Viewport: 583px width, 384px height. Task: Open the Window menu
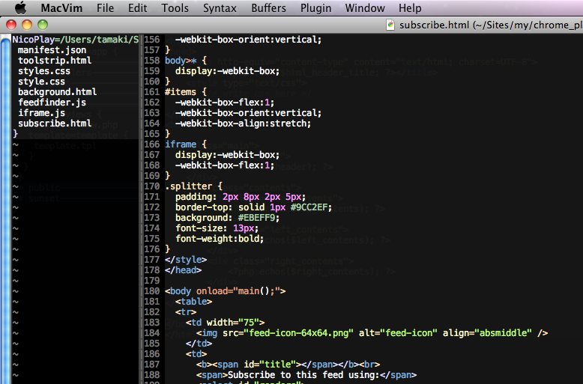tap(365, 7)
